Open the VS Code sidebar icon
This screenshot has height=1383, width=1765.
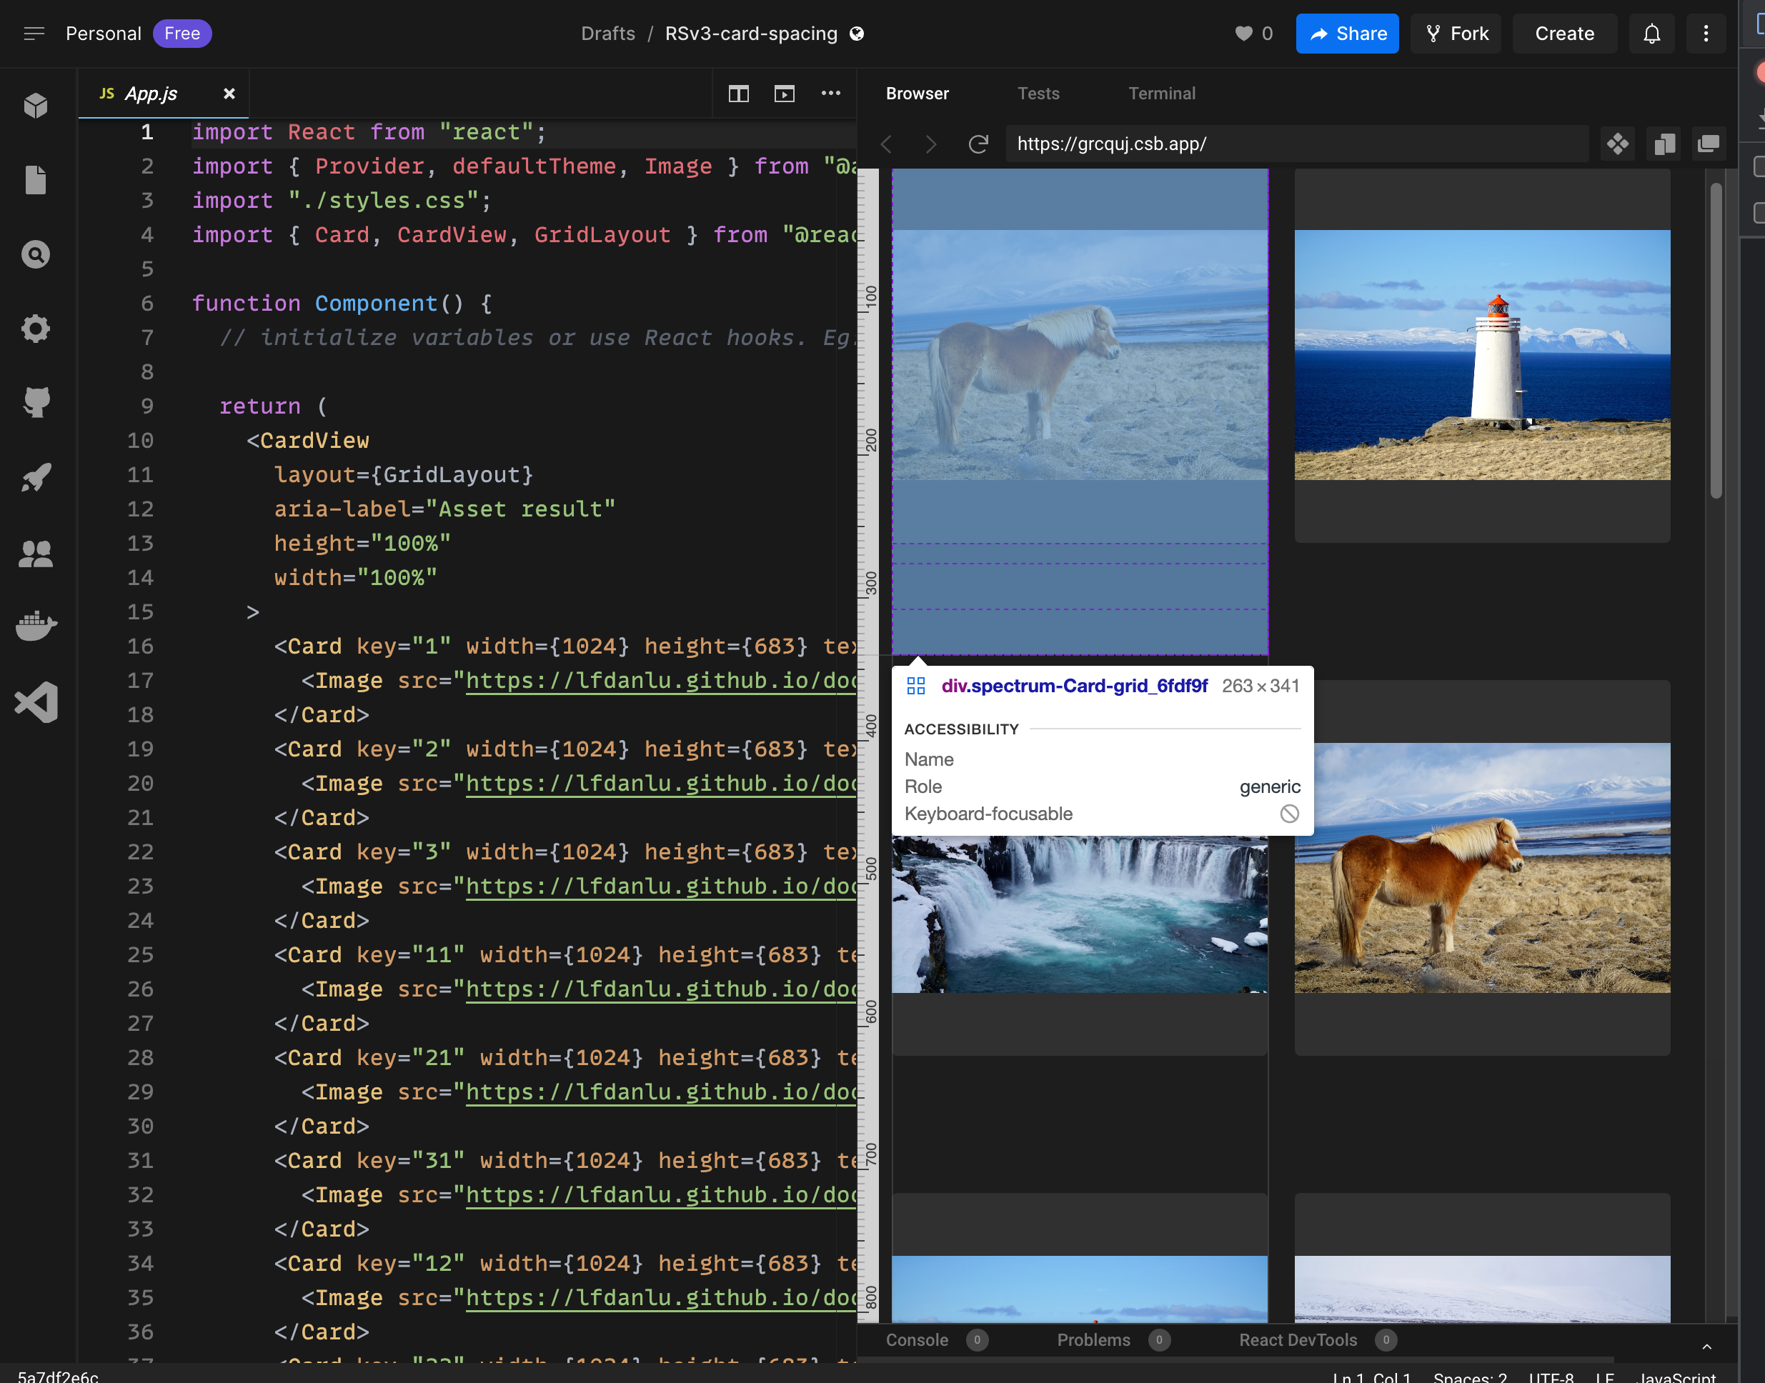[36, 702]
